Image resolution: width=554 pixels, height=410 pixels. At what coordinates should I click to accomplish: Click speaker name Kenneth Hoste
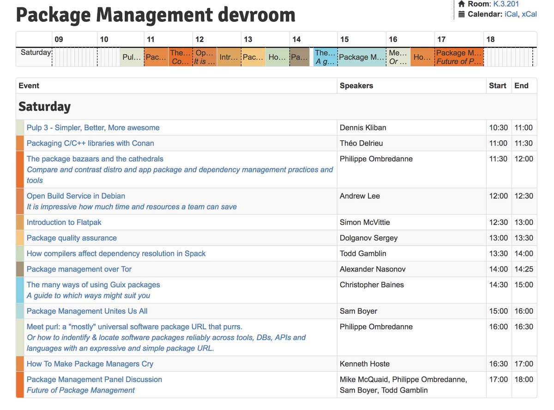(x=364, y=364)
